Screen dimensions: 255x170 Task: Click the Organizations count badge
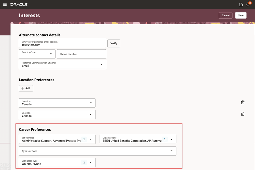point(165,140)
